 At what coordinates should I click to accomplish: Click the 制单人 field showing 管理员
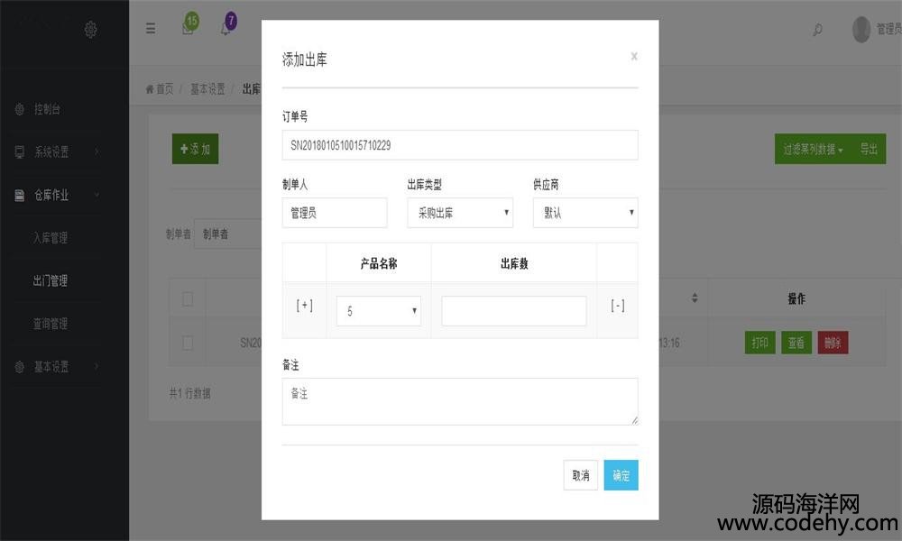point(335,213)
